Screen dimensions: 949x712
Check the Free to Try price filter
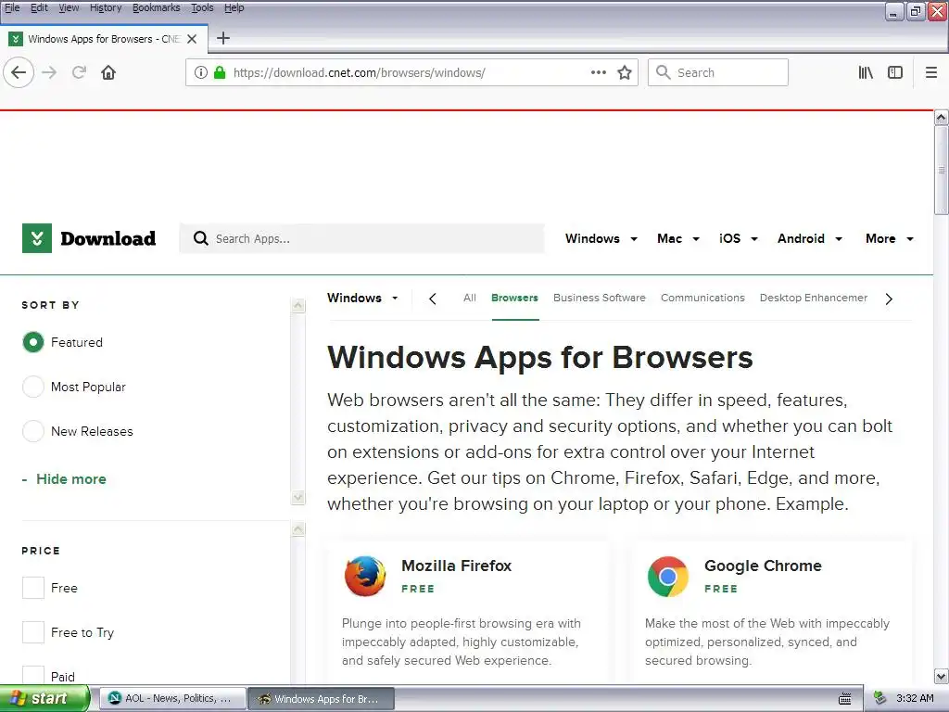pos(33,632)
